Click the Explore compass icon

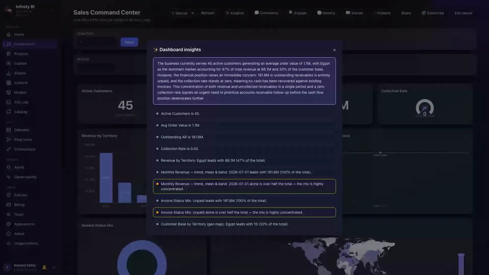coord(9,63)
